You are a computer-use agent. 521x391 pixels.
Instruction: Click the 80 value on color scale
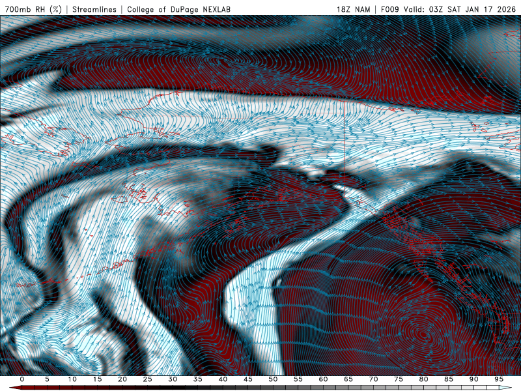tap(423, 379)
